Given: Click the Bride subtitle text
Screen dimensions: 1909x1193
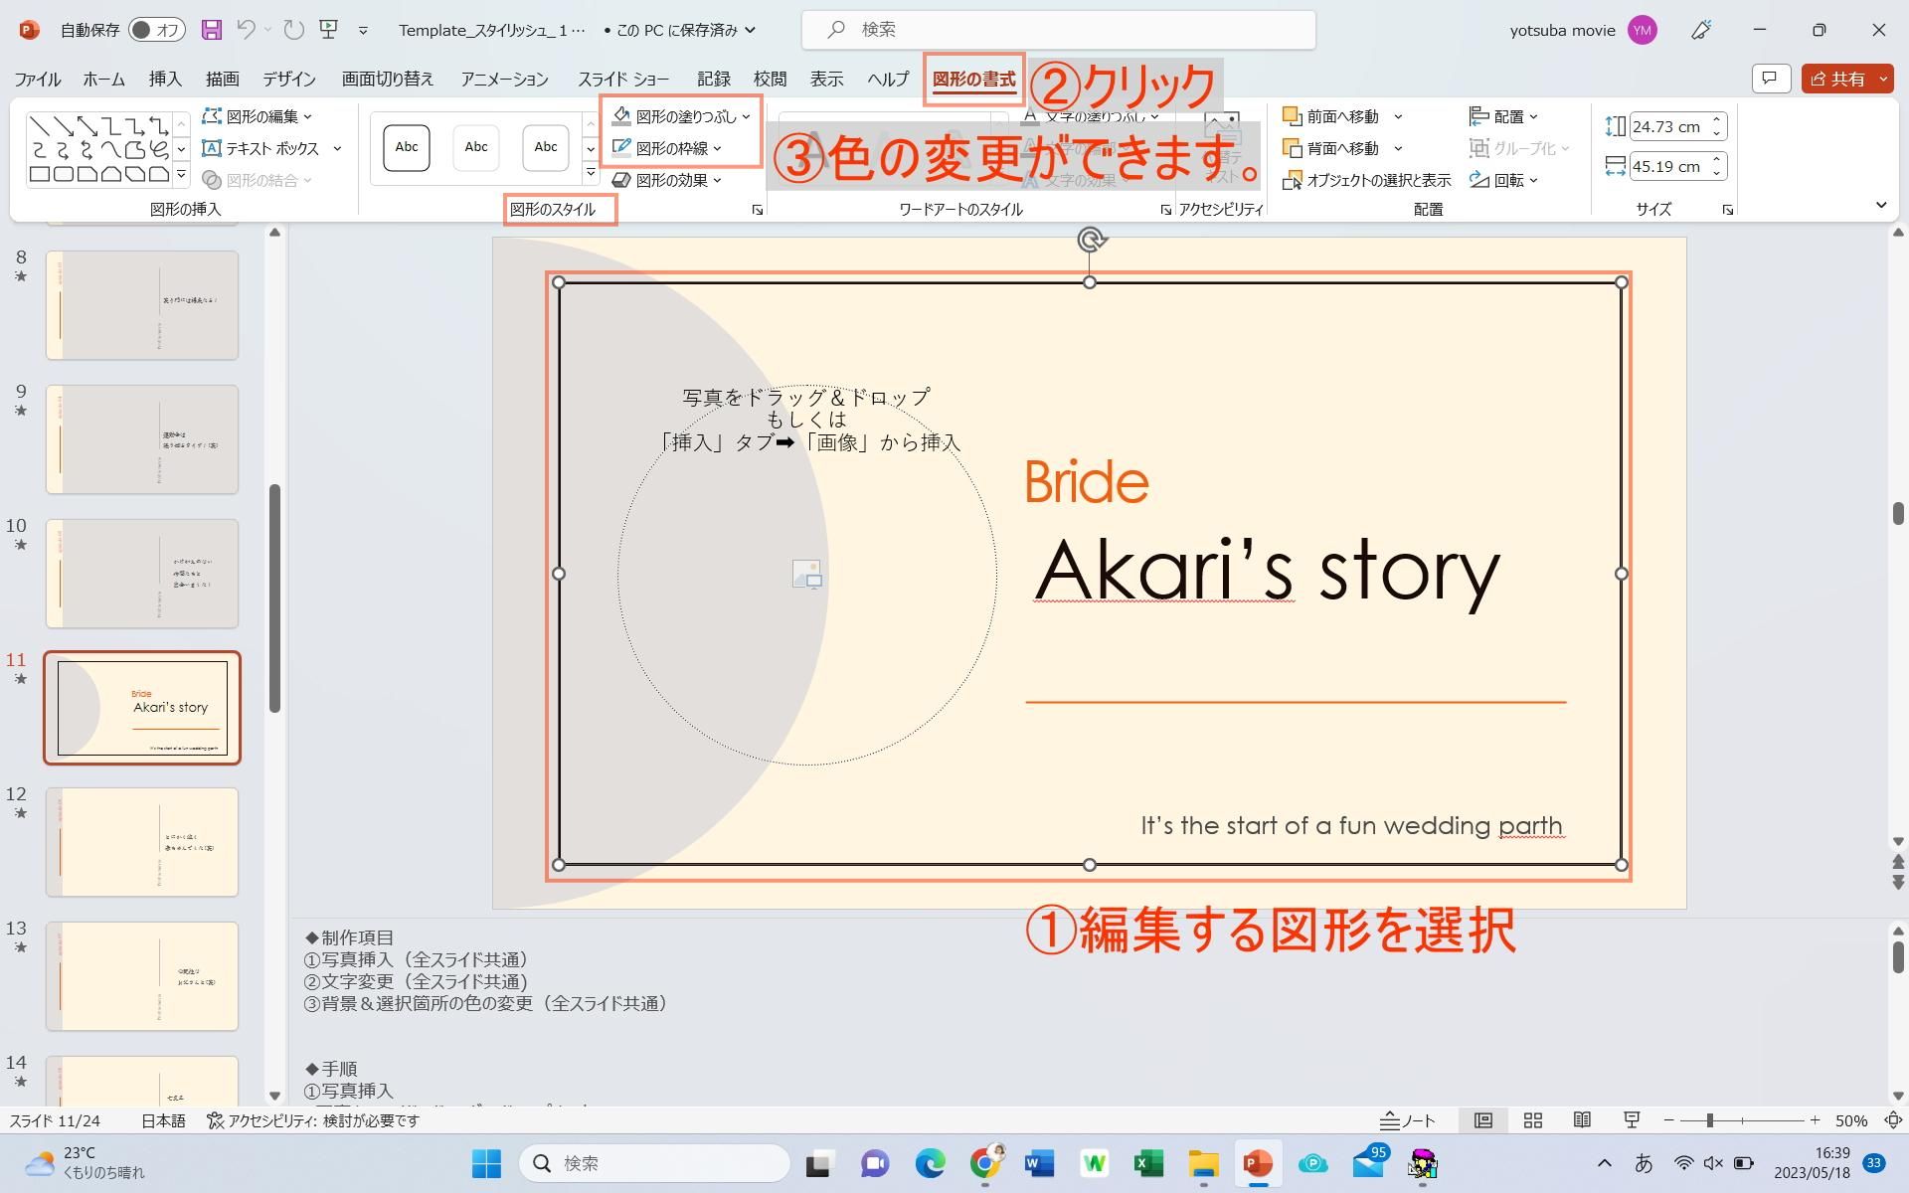Looking at the screenshot, I should pyautogui.click(x=1086, y=482).
